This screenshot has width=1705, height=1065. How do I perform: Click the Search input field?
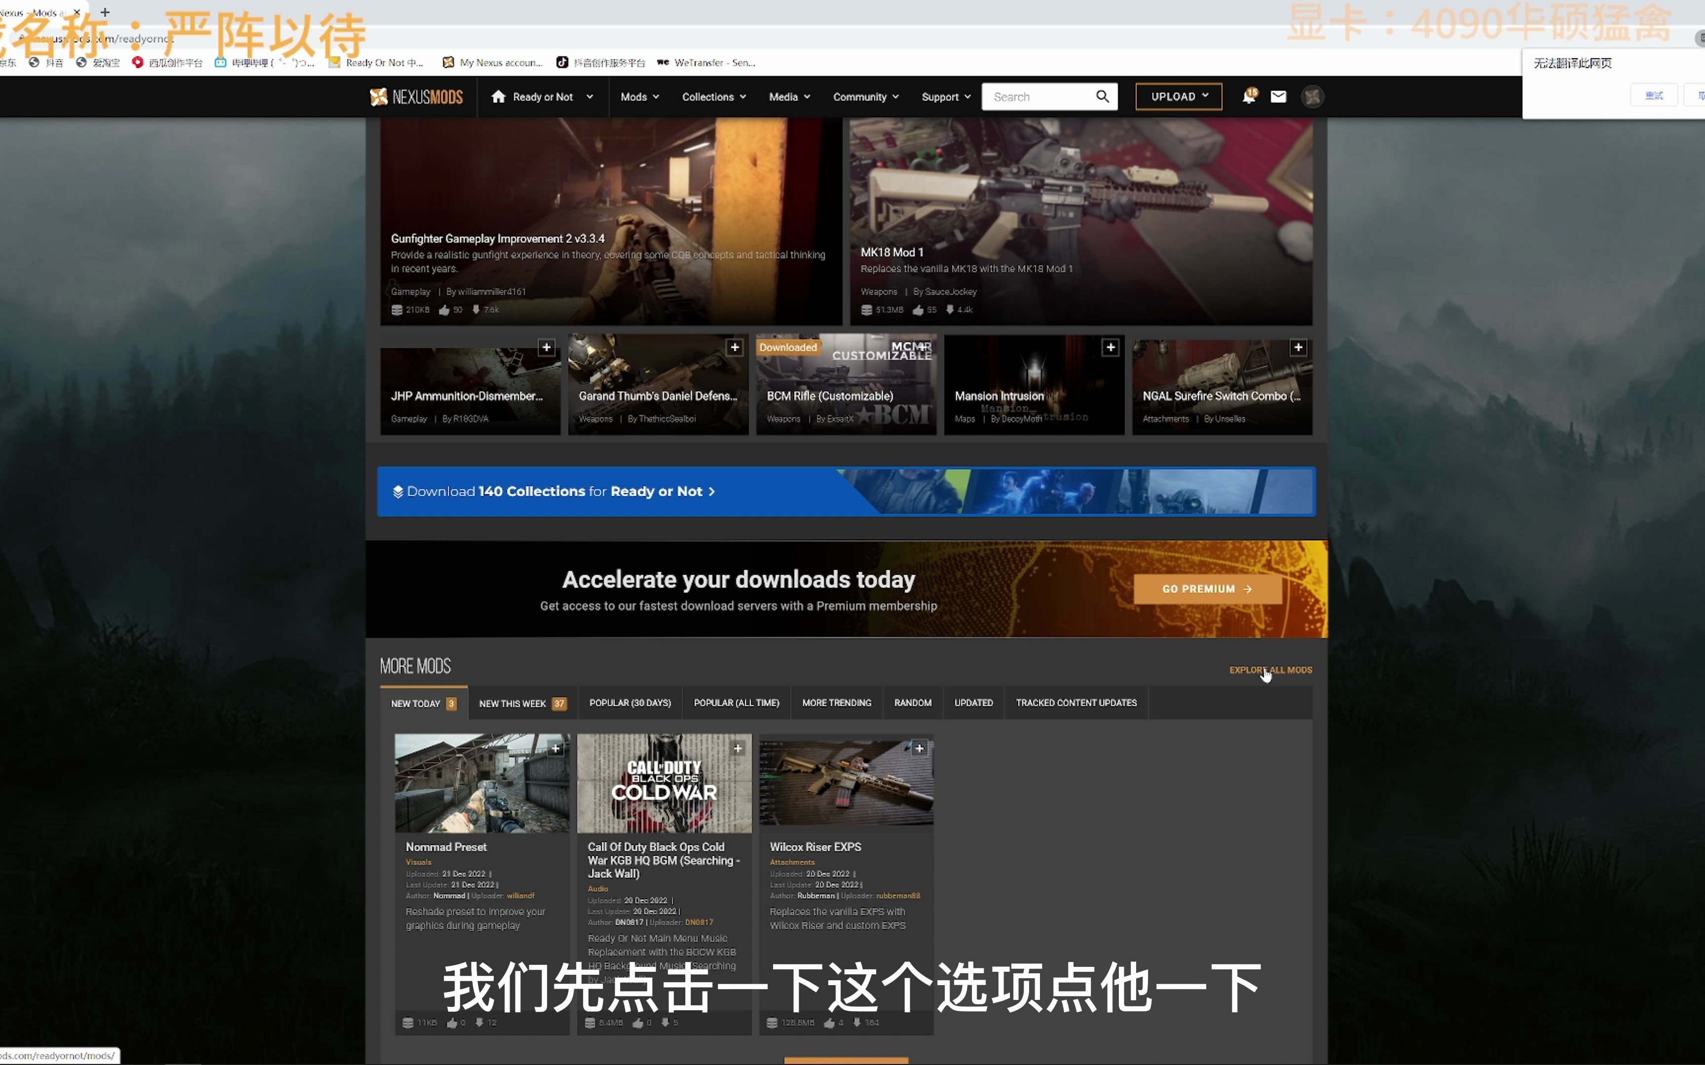pyautogui.click(x=1039, y=97)
